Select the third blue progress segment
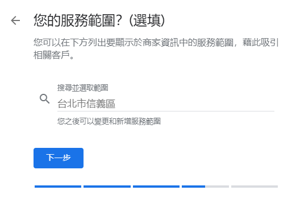Screen dimensions: 296x211 coord(156,187)
